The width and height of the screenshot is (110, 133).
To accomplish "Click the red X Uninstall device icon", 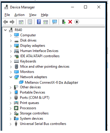I will 70,22.
